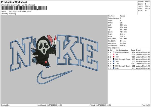Click the Height value 3.84 in
This screenshot has width=151, height=107.
click(147, 6)
